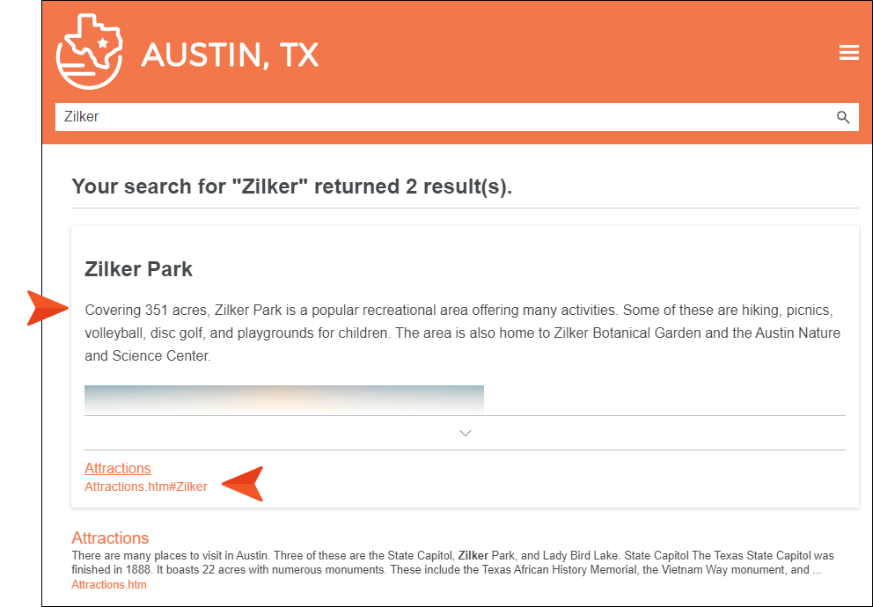This screenshot has width=873, height=607.
Task: Open the underlined Attractions link in the card
Action: pos(118,468)
